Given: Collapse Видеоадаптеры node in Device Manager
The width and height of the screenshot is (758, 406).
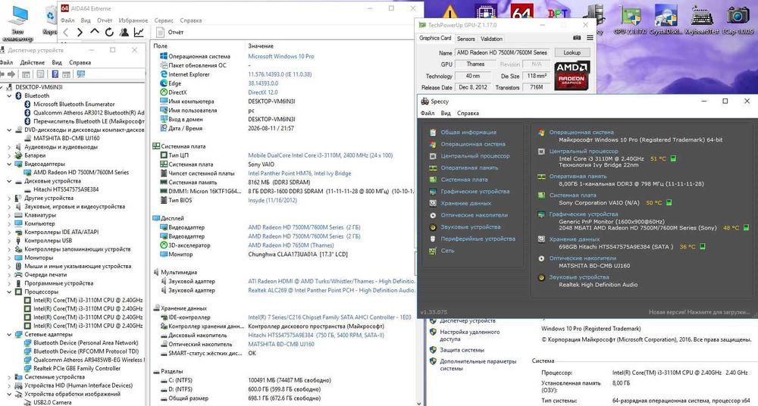Looking at the screenshot, I should [9, 164].
